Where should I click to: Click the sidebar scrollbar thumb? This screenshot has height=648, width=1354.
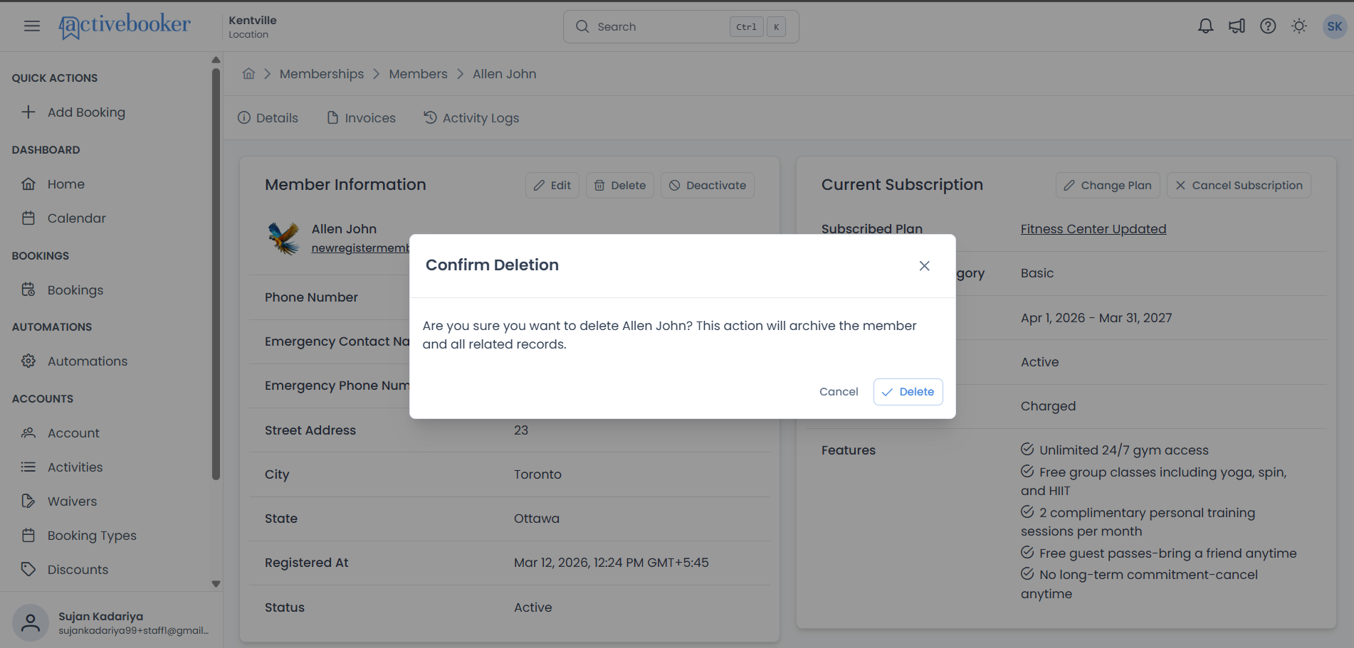pyautogui.click(x=216, y=273)
